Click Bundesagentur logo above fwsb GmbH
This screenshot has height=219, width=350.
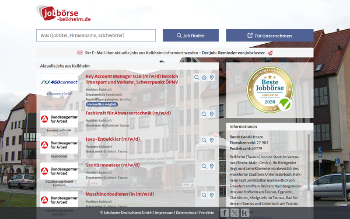59,145
